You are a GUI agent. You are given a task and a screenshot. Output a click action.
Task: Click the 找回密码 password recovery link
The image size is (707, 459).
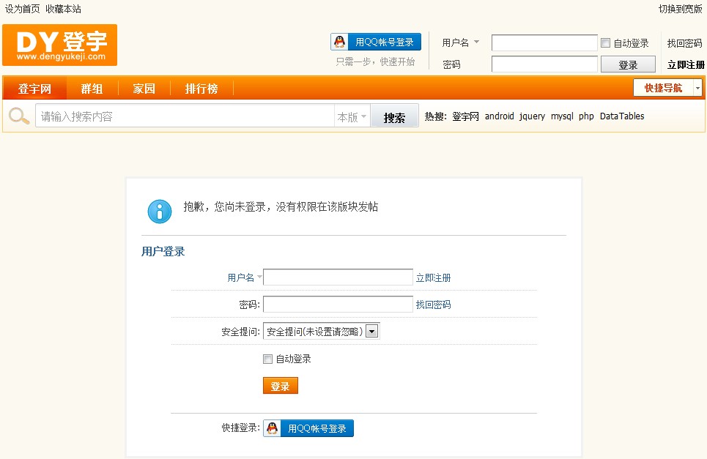tap(433, 304)
